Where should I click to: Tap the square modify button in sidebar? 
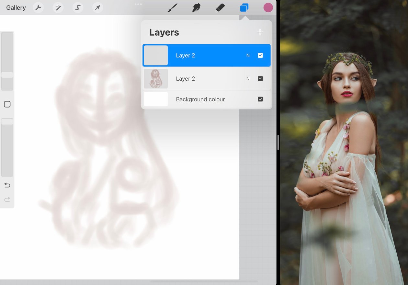(7, 104)
